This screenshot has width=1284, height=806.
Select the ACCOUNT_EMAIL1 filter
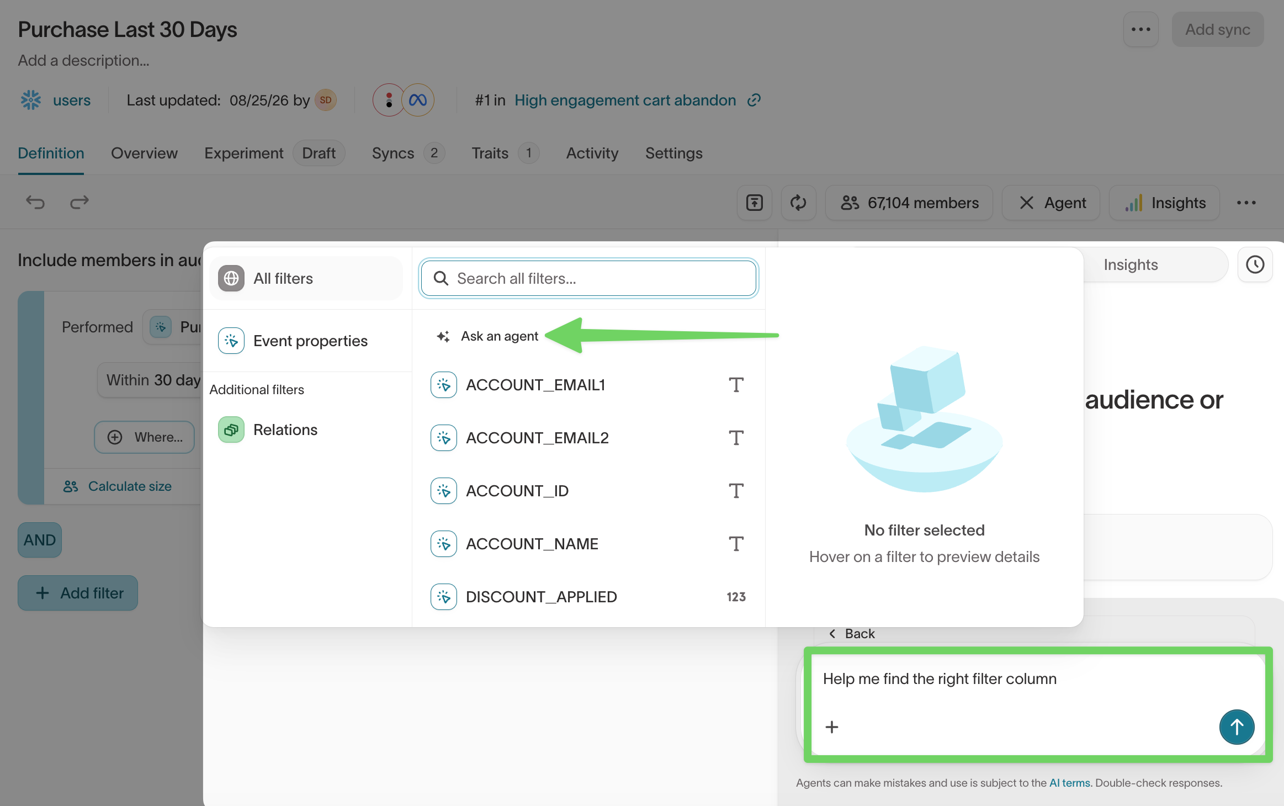(588, 385)
